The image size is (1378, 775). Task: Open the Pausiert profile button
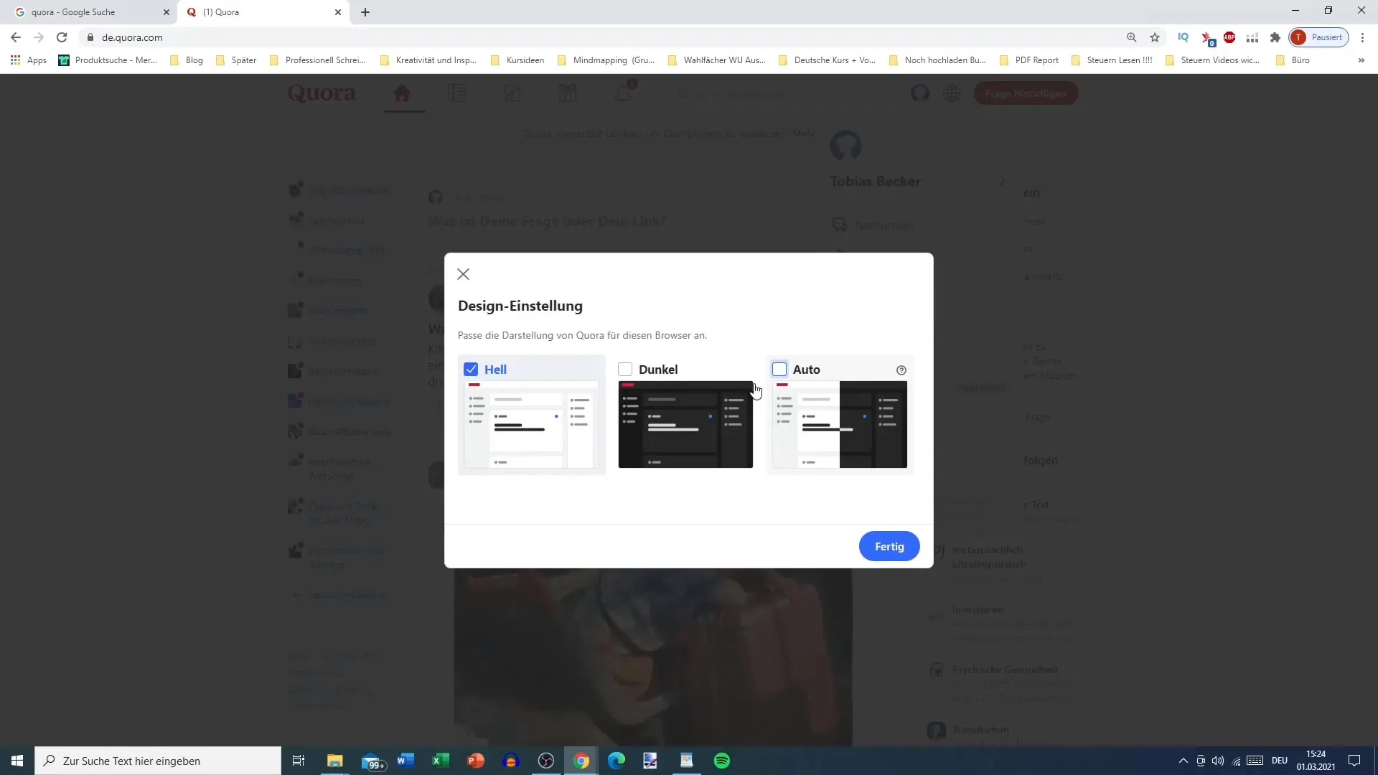1319,37
